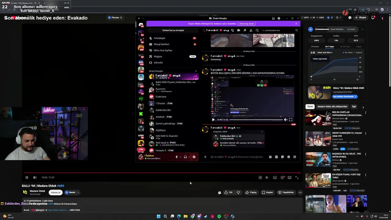Click See similar thumbnails button
The height and width of the screenshot is (220, 391).
345,97
